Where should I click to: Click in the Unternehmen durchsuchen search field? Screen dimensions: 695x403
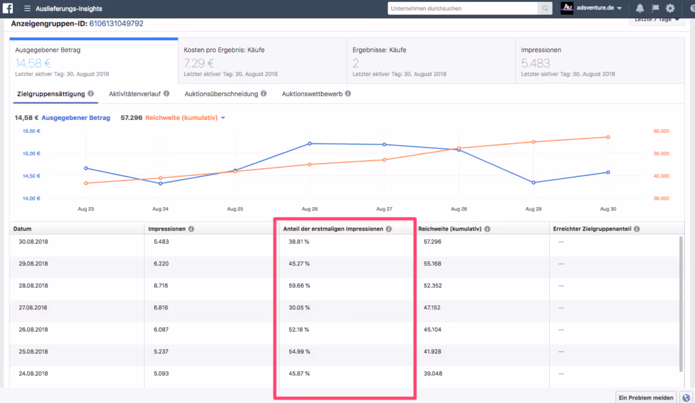coord(463,8)
